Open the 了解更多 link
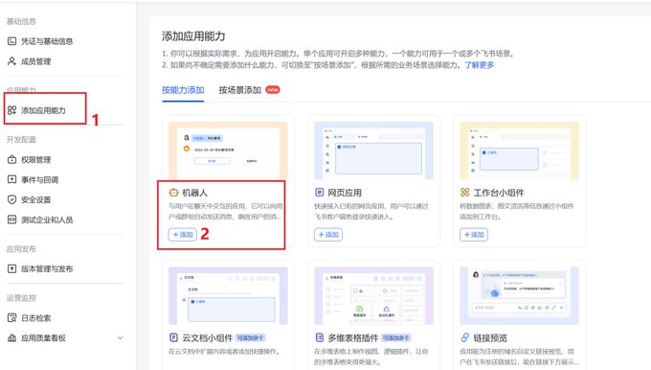 pos(480,65)
